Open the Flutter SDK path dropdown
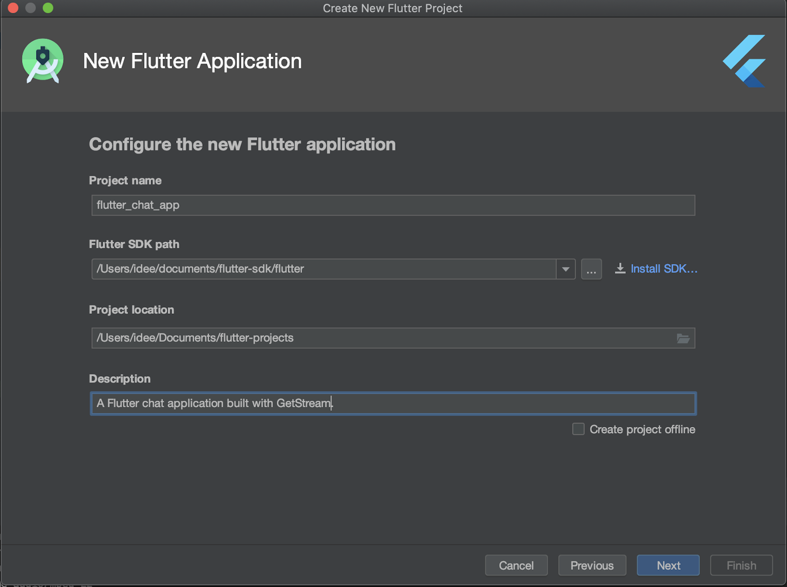Viewport: 787px width, 587px height. coord(566,269)
